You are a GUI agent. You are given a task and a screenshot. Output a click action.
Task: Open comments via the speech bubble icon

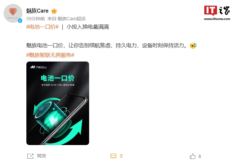pos(113,156)
